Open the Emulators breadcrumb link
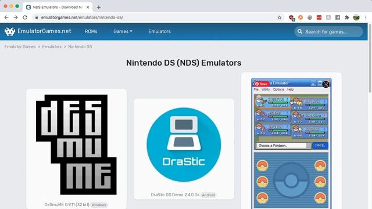Viewport: 372px width, 209px height. tap(52, 46)
